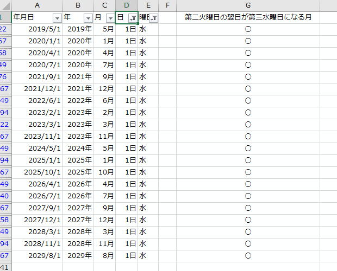Select cell containing 2028/3/1
This screenshot has width=337, height=271.
point(37,232)
